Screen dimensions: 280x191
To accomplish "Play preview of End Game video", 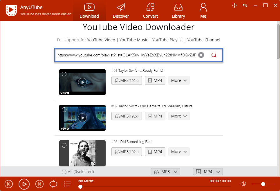I will coord(82,118).
